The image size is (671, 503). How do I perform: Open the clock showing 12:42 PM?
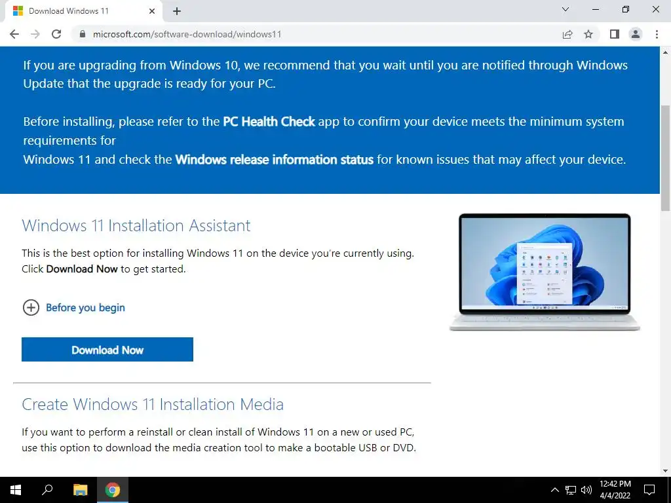tap(615, 490)
